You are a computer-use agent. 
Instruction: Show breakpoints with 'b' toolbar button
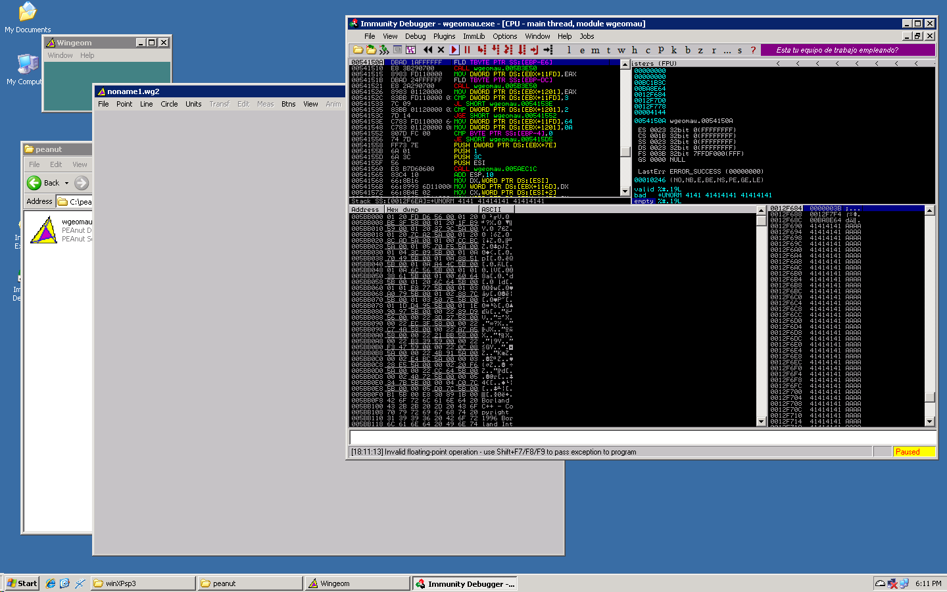[x=687, y=50]
